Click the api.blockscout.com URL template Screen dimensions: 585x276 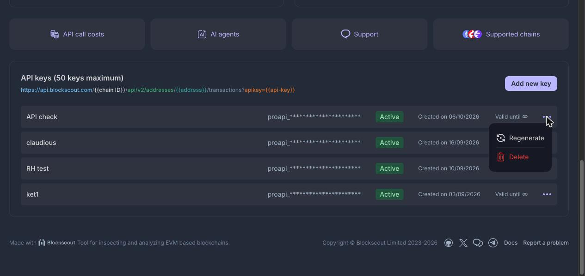158,90
